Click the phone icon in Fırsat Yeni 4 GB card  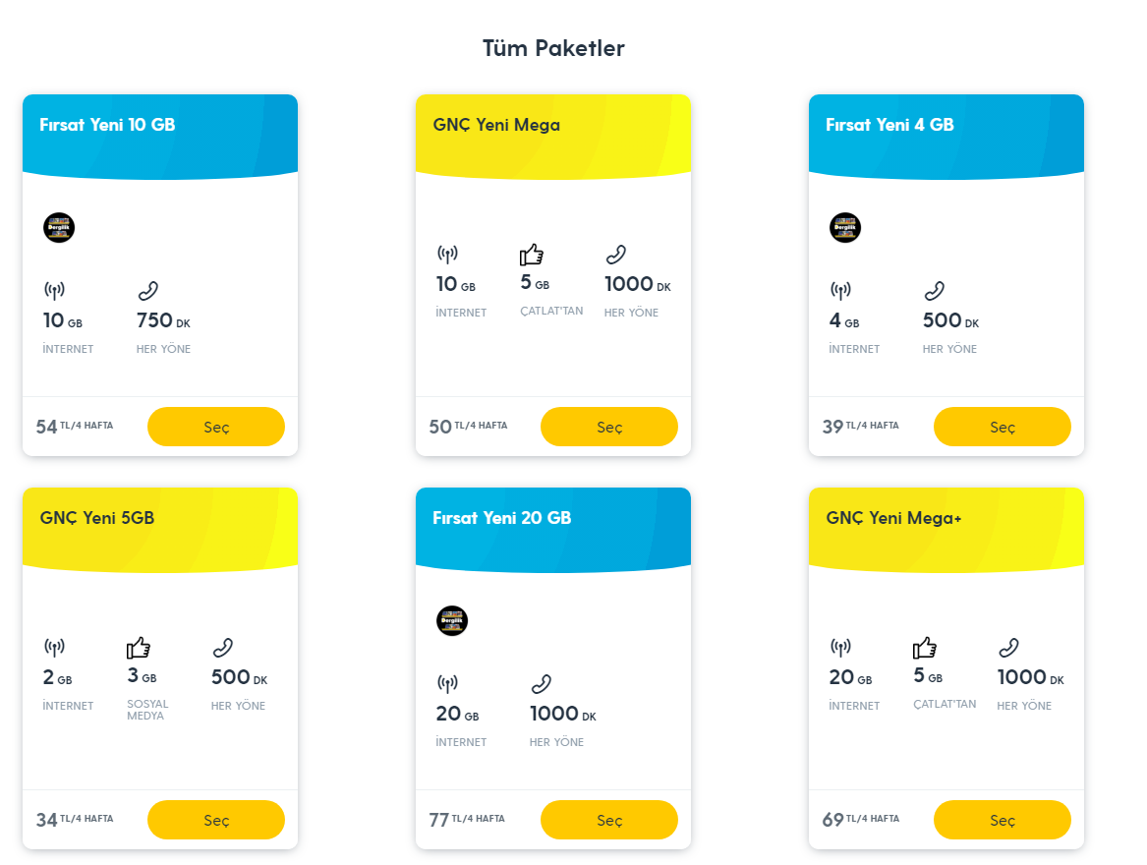[934, 291]
